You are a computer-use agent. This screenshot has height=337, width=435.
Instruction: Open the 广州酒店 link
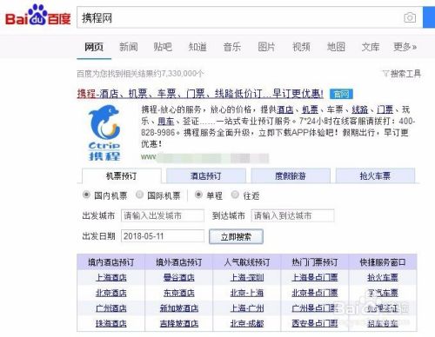[111, 308]
